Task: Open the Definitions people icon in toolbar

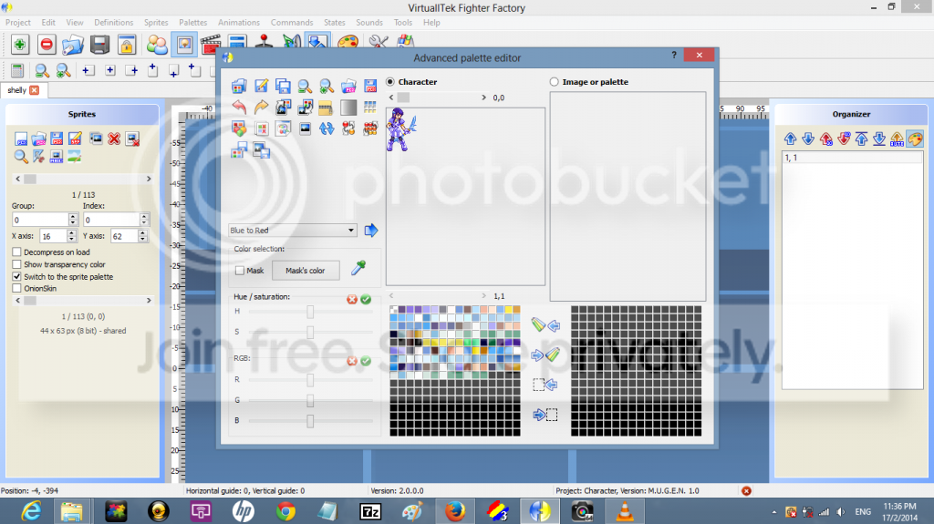Action: 157,45
